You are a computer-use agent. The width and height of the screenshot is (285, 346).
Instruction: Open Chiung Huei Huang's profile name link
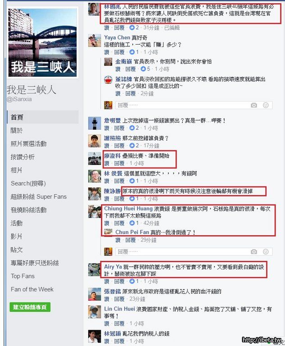pyautogui.click(x=128, y=209)
